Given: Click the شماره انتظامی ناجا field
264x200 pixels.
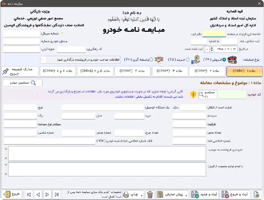Looking at the screenshot, I should pos(189,141).
